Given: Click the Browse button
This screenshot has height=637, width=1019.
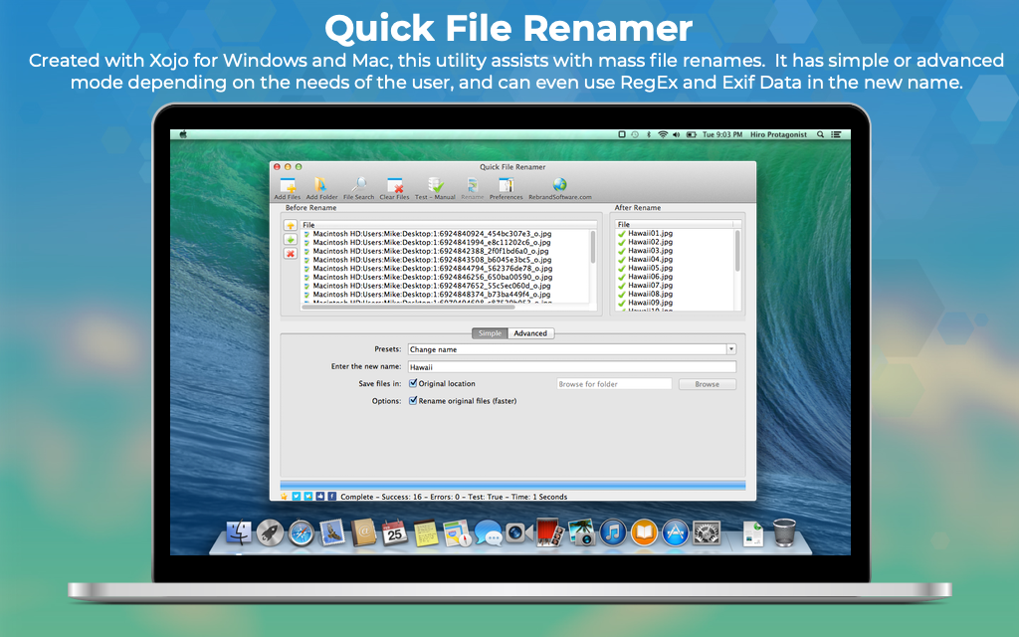Looking at the screenshot, I should point(707,384).
